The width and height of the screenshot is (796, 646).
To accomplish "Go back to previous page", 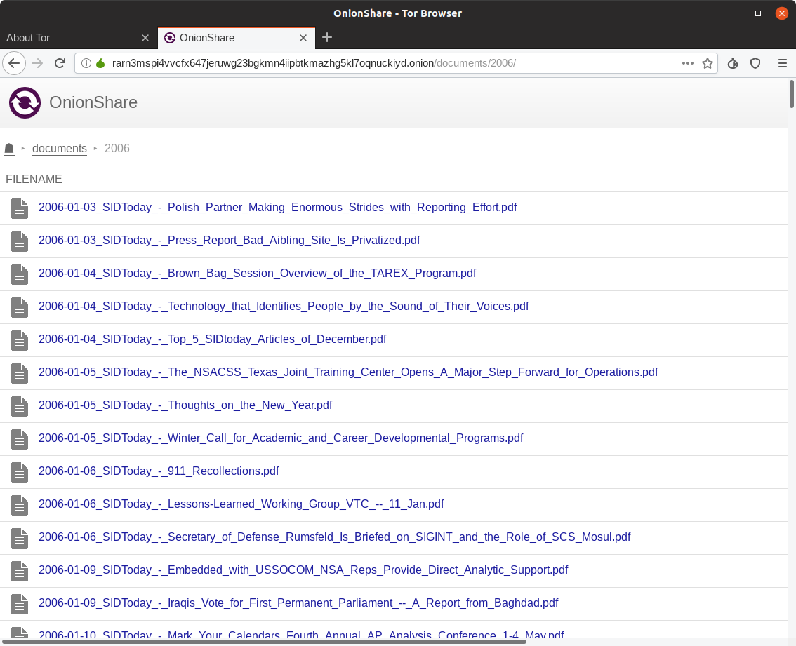I will [x=14, y=63].
